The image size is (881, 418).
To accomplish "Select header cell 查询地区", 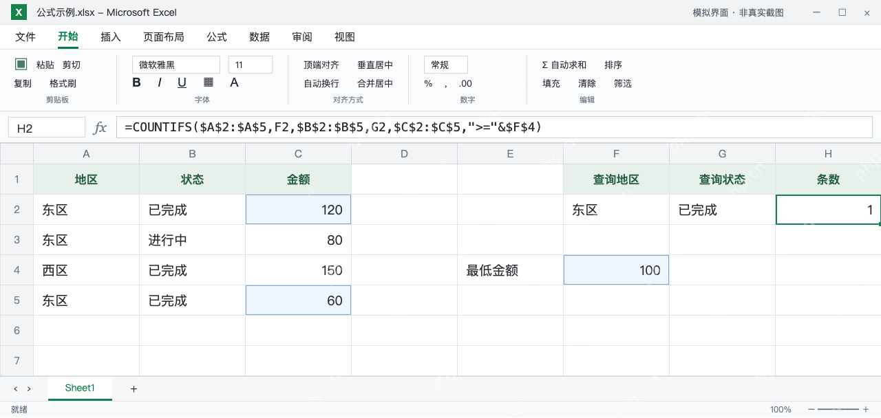I will click(x=617, y=179).
